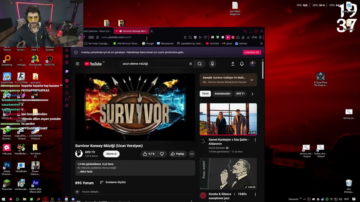This screenshot has width=360, height=202.
Task: Open the volume speaker tray icon
Action: point(341,199)
